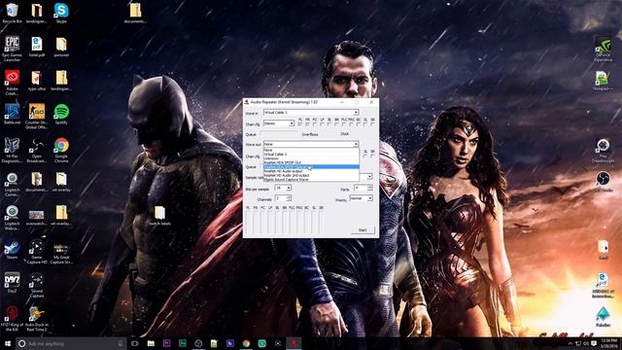Screen dimensions: 622x350
Task: Toggle BL checkbox in Wave in channel row
Action: 329,124
